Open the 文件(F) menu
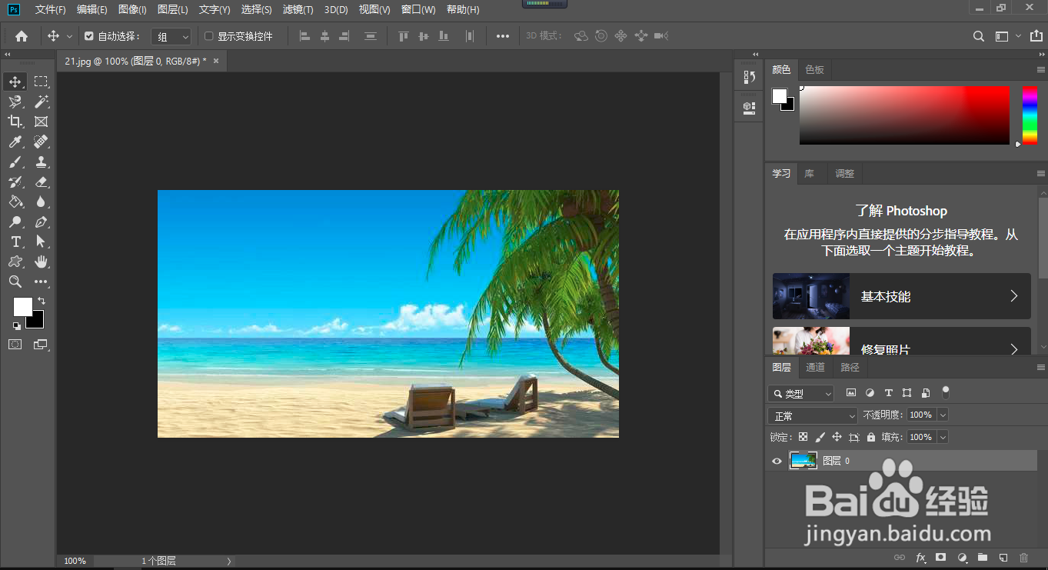 (x=51, y=9)
